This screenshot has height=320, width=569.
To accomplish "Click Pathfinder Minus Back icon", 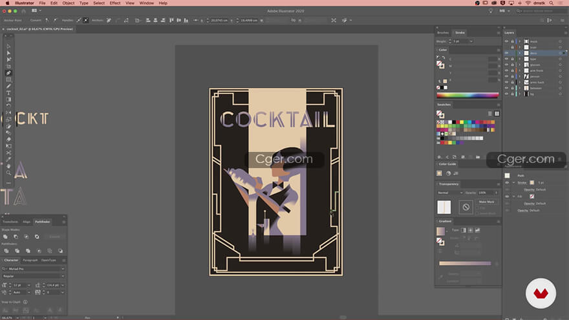I will pos(60,251).
